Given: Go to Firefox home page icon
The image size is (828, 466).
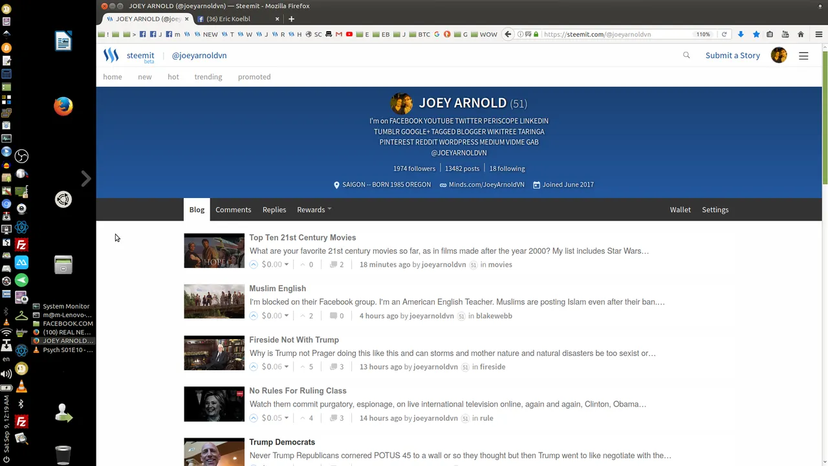Looking at the screenshot, I should pos(801,34).
